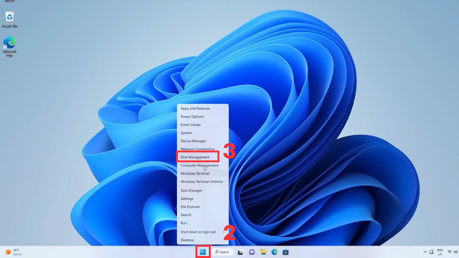Expand hidden icons in the system tray

coord(425,252)
